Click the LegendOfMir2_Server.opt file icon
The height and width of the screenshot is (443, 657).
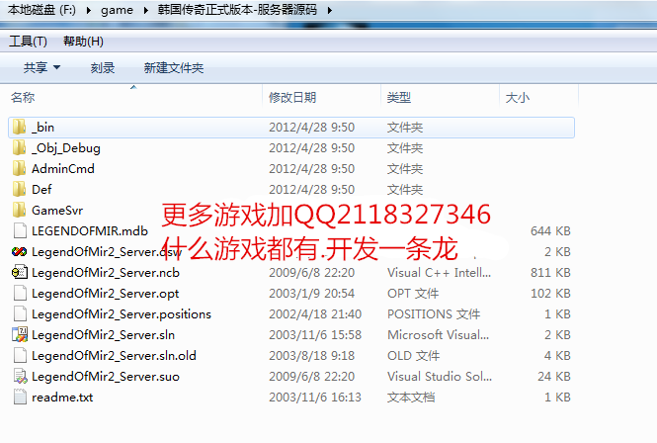point(20,294)
